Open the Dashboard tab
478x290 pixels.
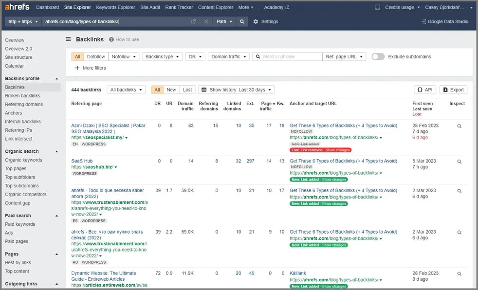(47, 7)
